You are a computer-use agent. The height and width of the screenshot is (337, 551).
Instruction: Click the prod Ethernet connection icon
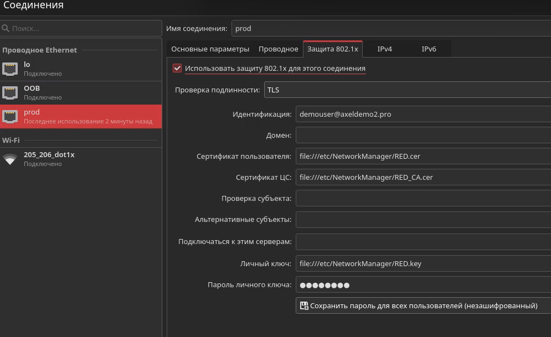[x=10, y=116]
